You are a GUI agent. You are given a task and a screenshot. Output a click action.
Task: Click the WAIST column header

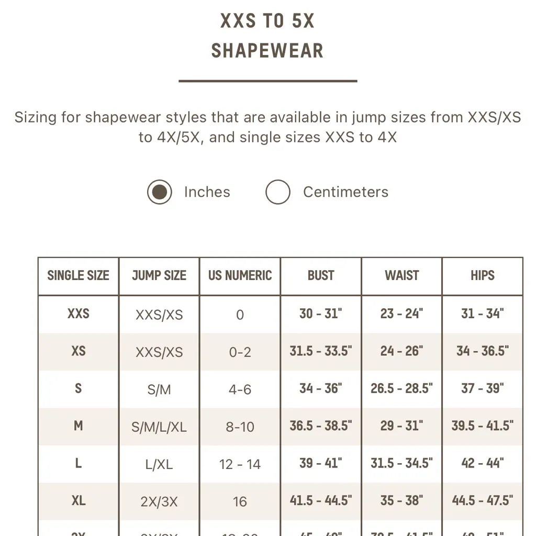[x=401, y=276]
